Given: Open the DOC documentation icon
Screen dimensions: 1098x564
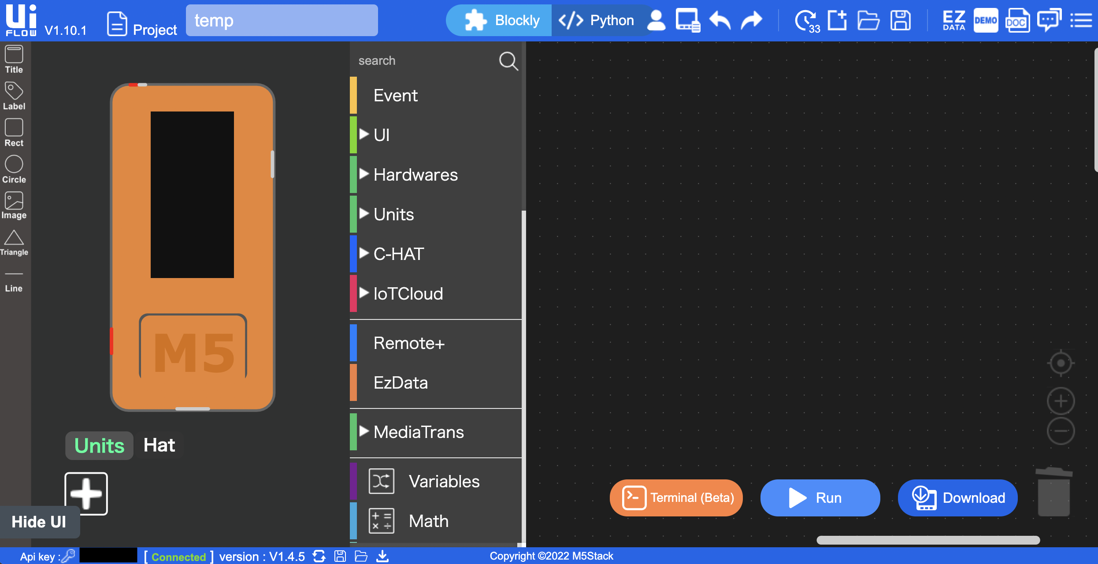Looking at the screenshot, I should [x=1017, y=21].
